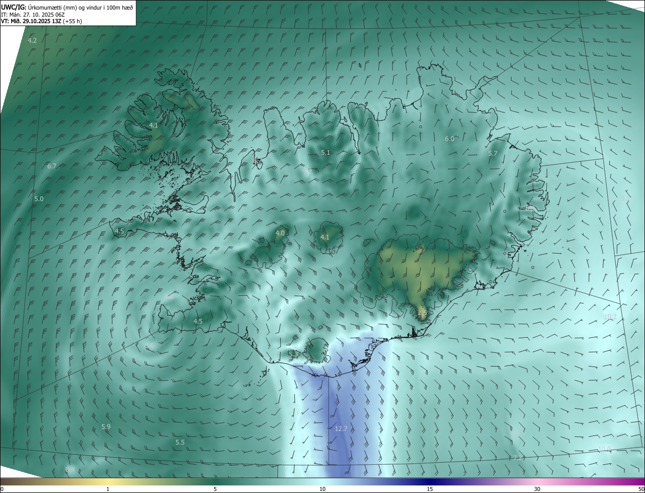Click the 5.5 value label
Image resolution: width=645 pixels, height=493 pixels.
click(180, 442)
